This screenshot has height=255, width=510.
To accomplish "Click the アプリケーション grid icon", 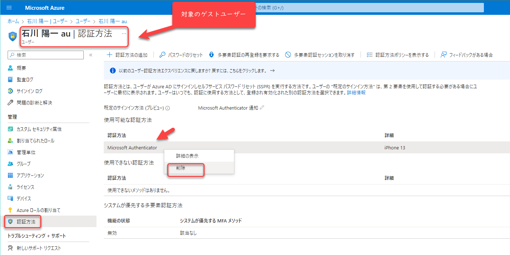I will pyautogui.click(x=11, y=175).
